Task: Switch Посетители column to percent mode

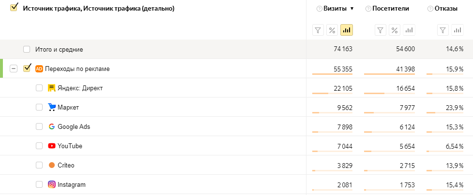Action: point(395,30)
